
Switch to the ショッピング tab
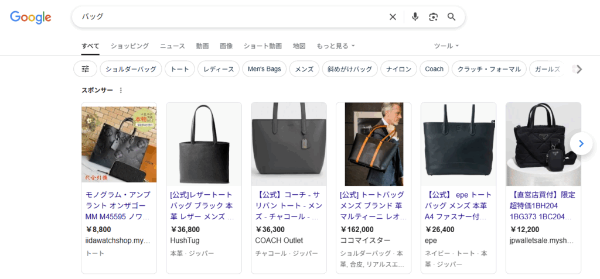click(x=129, y=46)
